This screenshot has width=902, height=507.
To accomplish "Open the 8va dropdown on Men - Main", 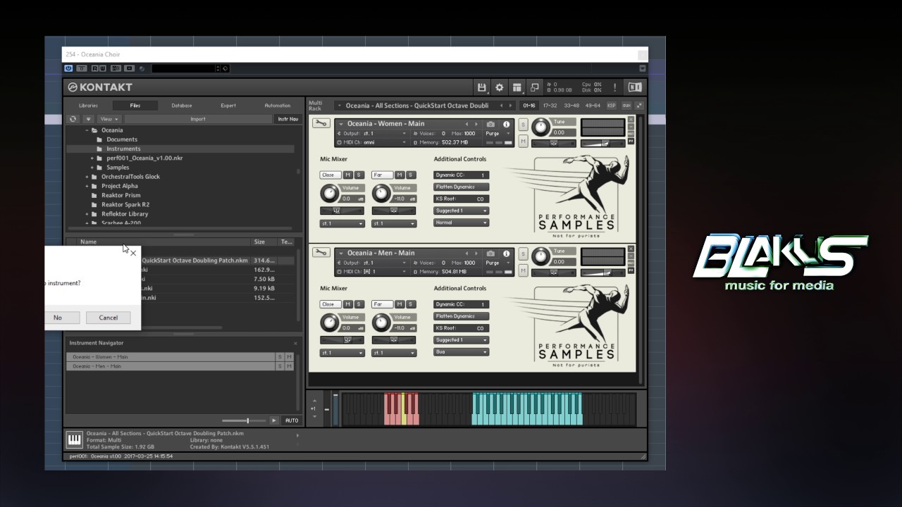I will [461, 351].
